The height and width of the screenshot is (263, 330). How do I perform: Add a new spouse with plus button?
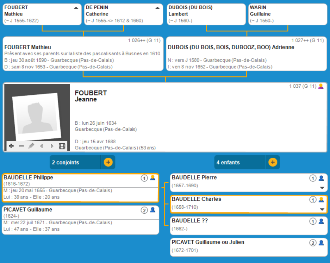coord(108,162)
